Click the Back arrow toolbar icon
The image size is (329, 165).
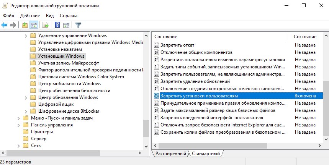5,25
